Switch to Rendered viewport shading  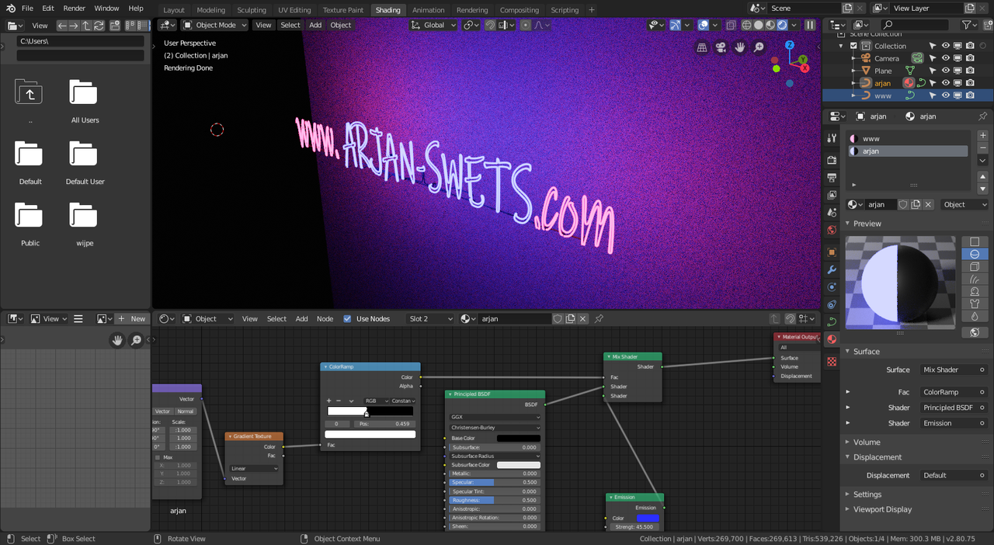click(782, 25)
